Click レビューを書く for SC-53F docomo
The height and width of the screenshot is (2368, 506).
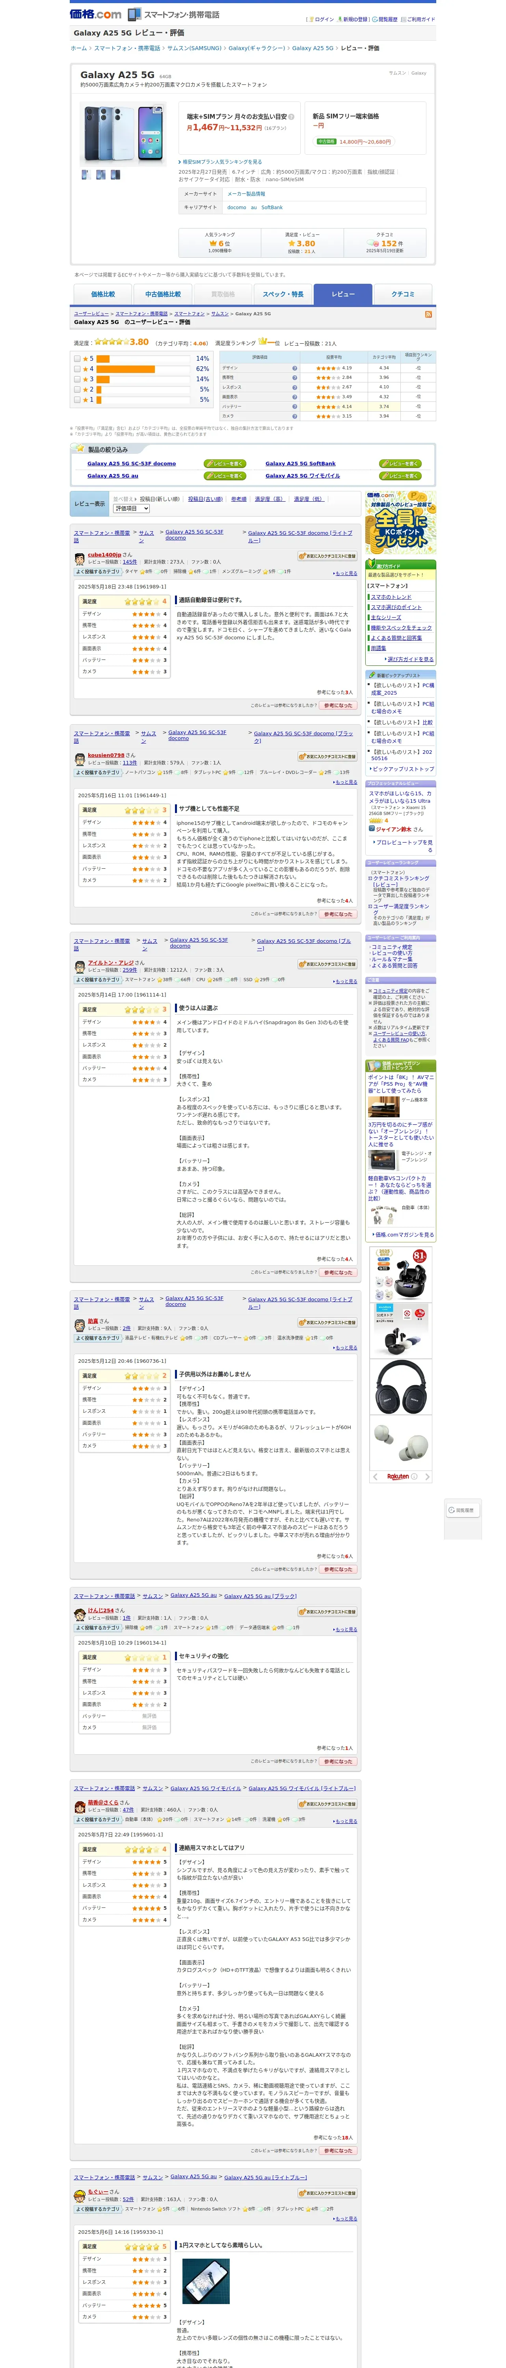click(225, 464)
